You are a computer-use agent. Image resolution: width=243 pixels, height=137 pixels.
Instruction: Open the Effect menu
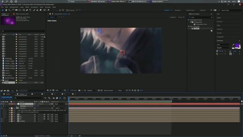pos(27,7)
